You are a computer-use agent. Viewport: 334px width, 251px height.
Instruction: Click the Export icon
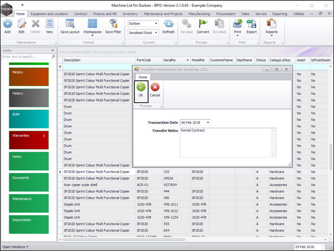tap(251, 24)
